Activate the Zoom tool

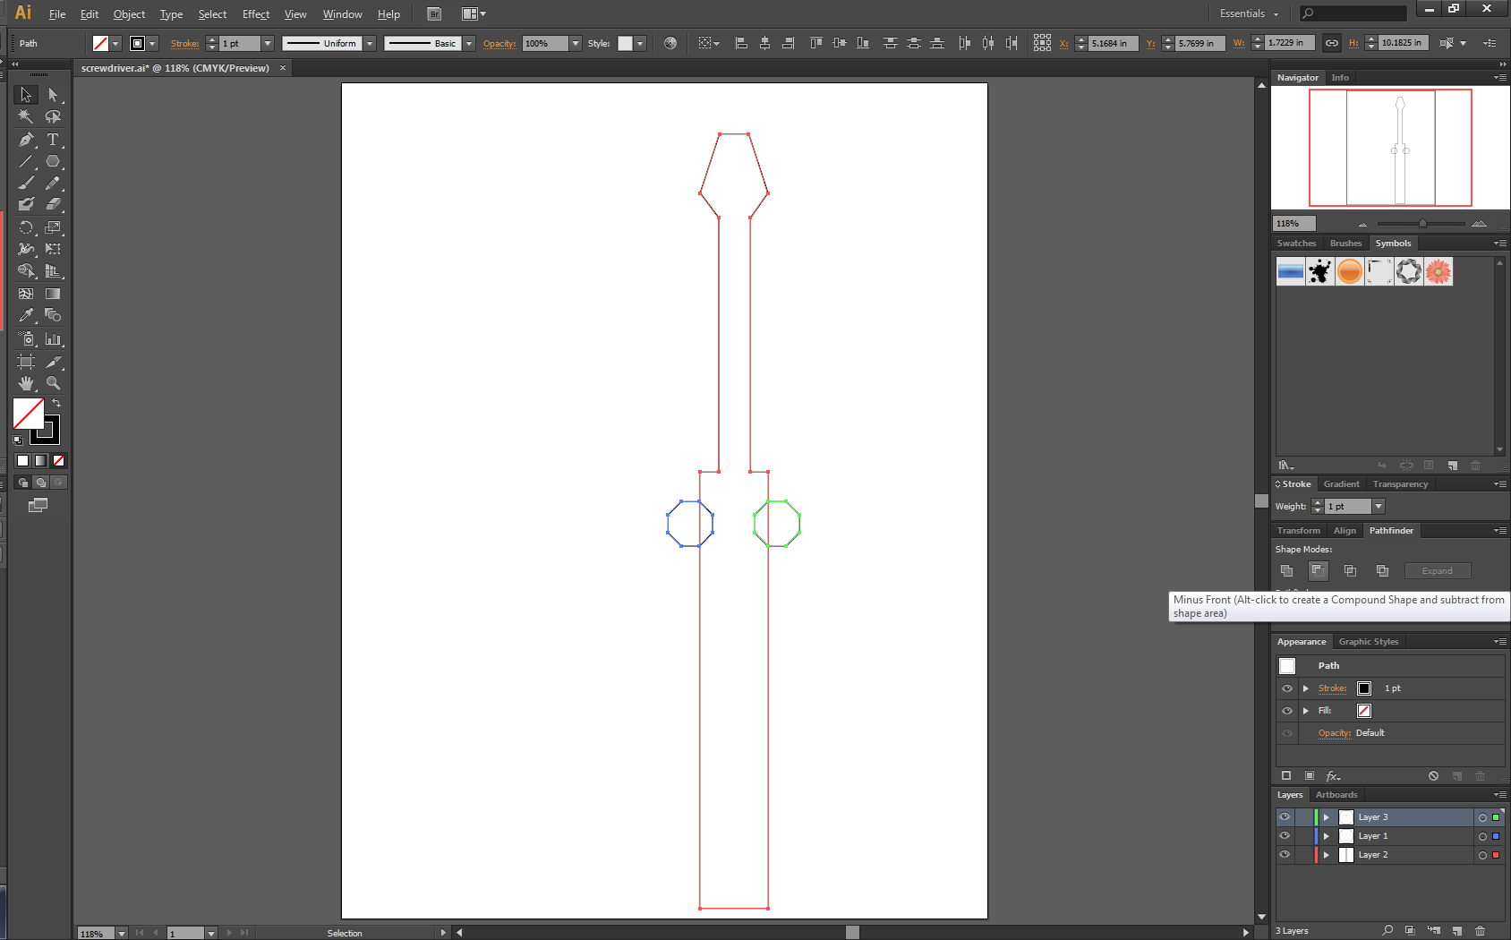coord(54,383)
